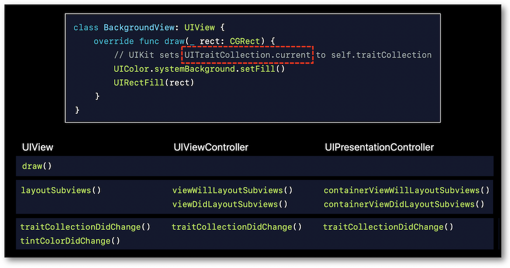The width and height of the screenshot is (510, 268).
Task: Click the highlighted UITraitCollection.current text
Action: [x=247, y=55]
